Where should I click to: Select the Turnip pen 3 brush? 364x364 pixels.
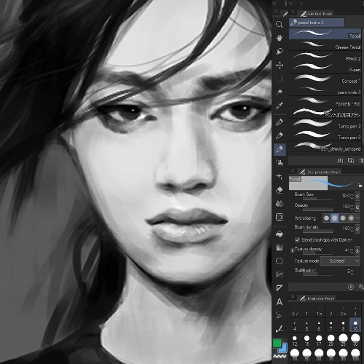point(325,124)
